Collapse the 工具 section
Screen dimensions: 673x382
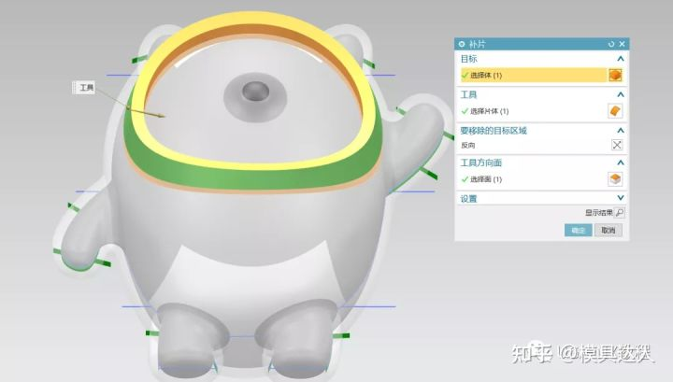pyautogui.click(x=621, y=94)
